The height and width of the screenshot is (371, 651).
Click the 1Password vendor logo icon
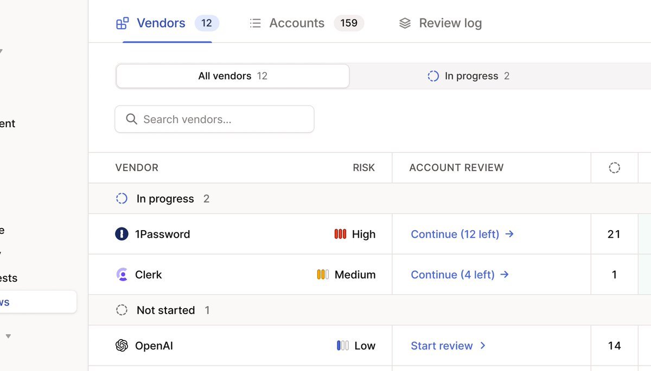(122, 234)
